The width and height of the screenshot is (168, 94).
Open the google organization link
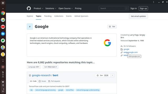point(126,49)
